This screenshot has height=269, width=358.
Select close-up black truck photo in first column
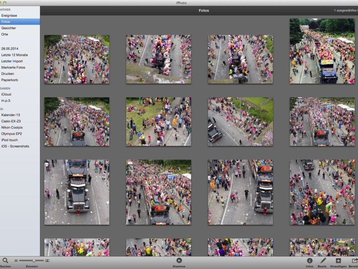[77, 192]
